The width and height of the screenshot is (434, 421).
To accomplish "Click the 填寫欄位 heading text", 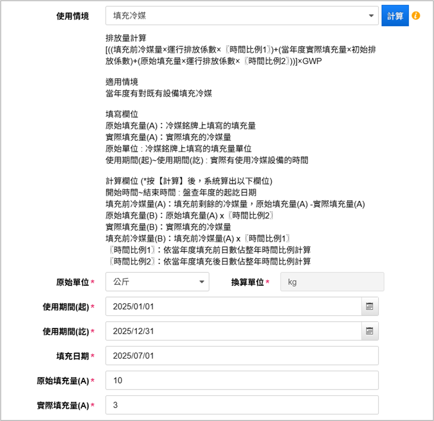I will pyautogui.click(x=122, y=114).
